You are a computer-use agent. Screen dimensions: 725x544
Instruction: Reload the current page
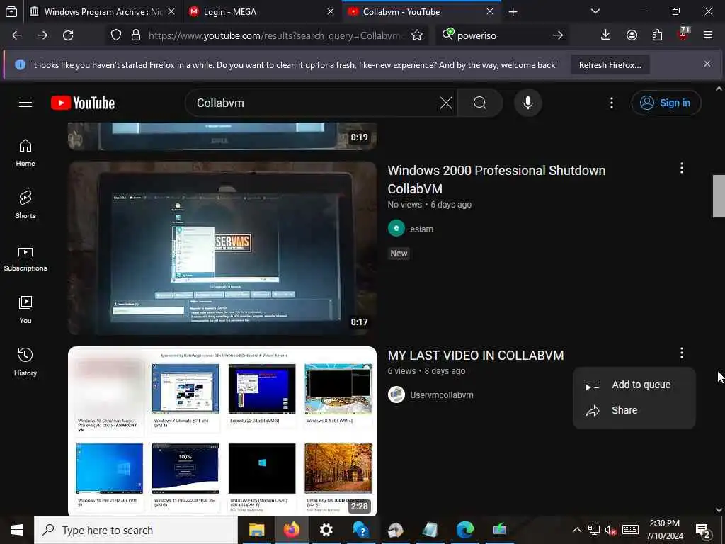click(68, 35)
